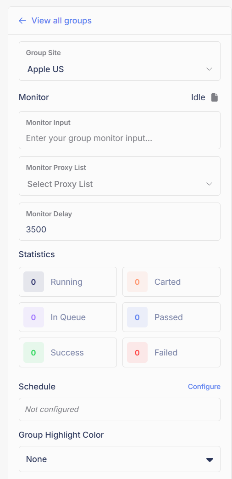Image resolution: width=232 pixels, height=479 pixels.
Task: Select the Success statistics card
Action: pos(68,353)
